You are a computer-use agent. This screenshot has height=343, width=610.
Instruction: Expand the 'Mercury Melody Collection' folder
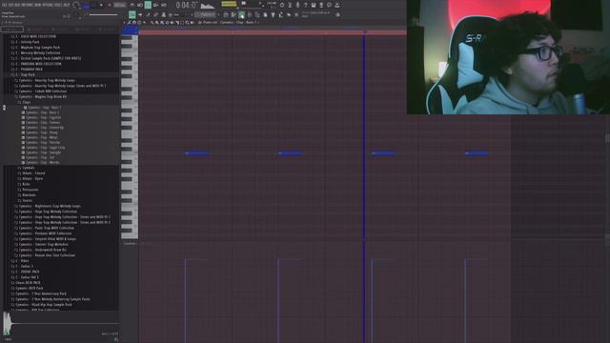[40, 53]
